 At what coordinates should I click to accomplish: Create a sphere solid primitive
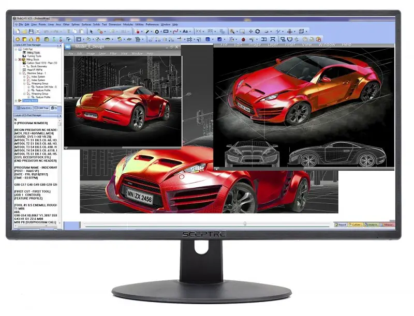(18, 39)
